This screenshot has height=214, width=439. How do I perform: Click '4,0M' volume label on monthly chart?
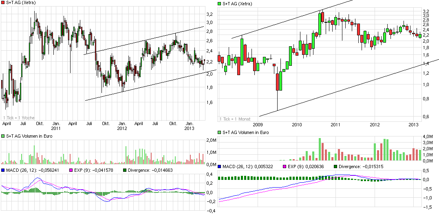click(428, 137)
